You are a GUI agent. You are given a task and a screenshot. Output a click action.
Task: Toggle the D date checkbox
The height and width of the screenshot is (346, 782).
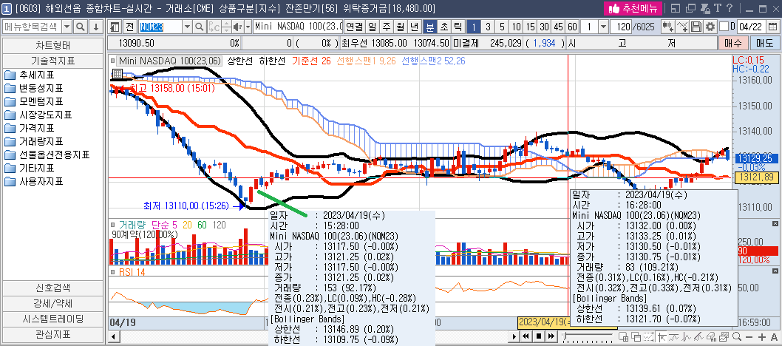[x=724, y=27]
